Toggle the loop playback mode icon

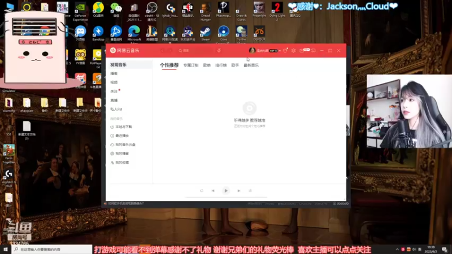[202, 191]
